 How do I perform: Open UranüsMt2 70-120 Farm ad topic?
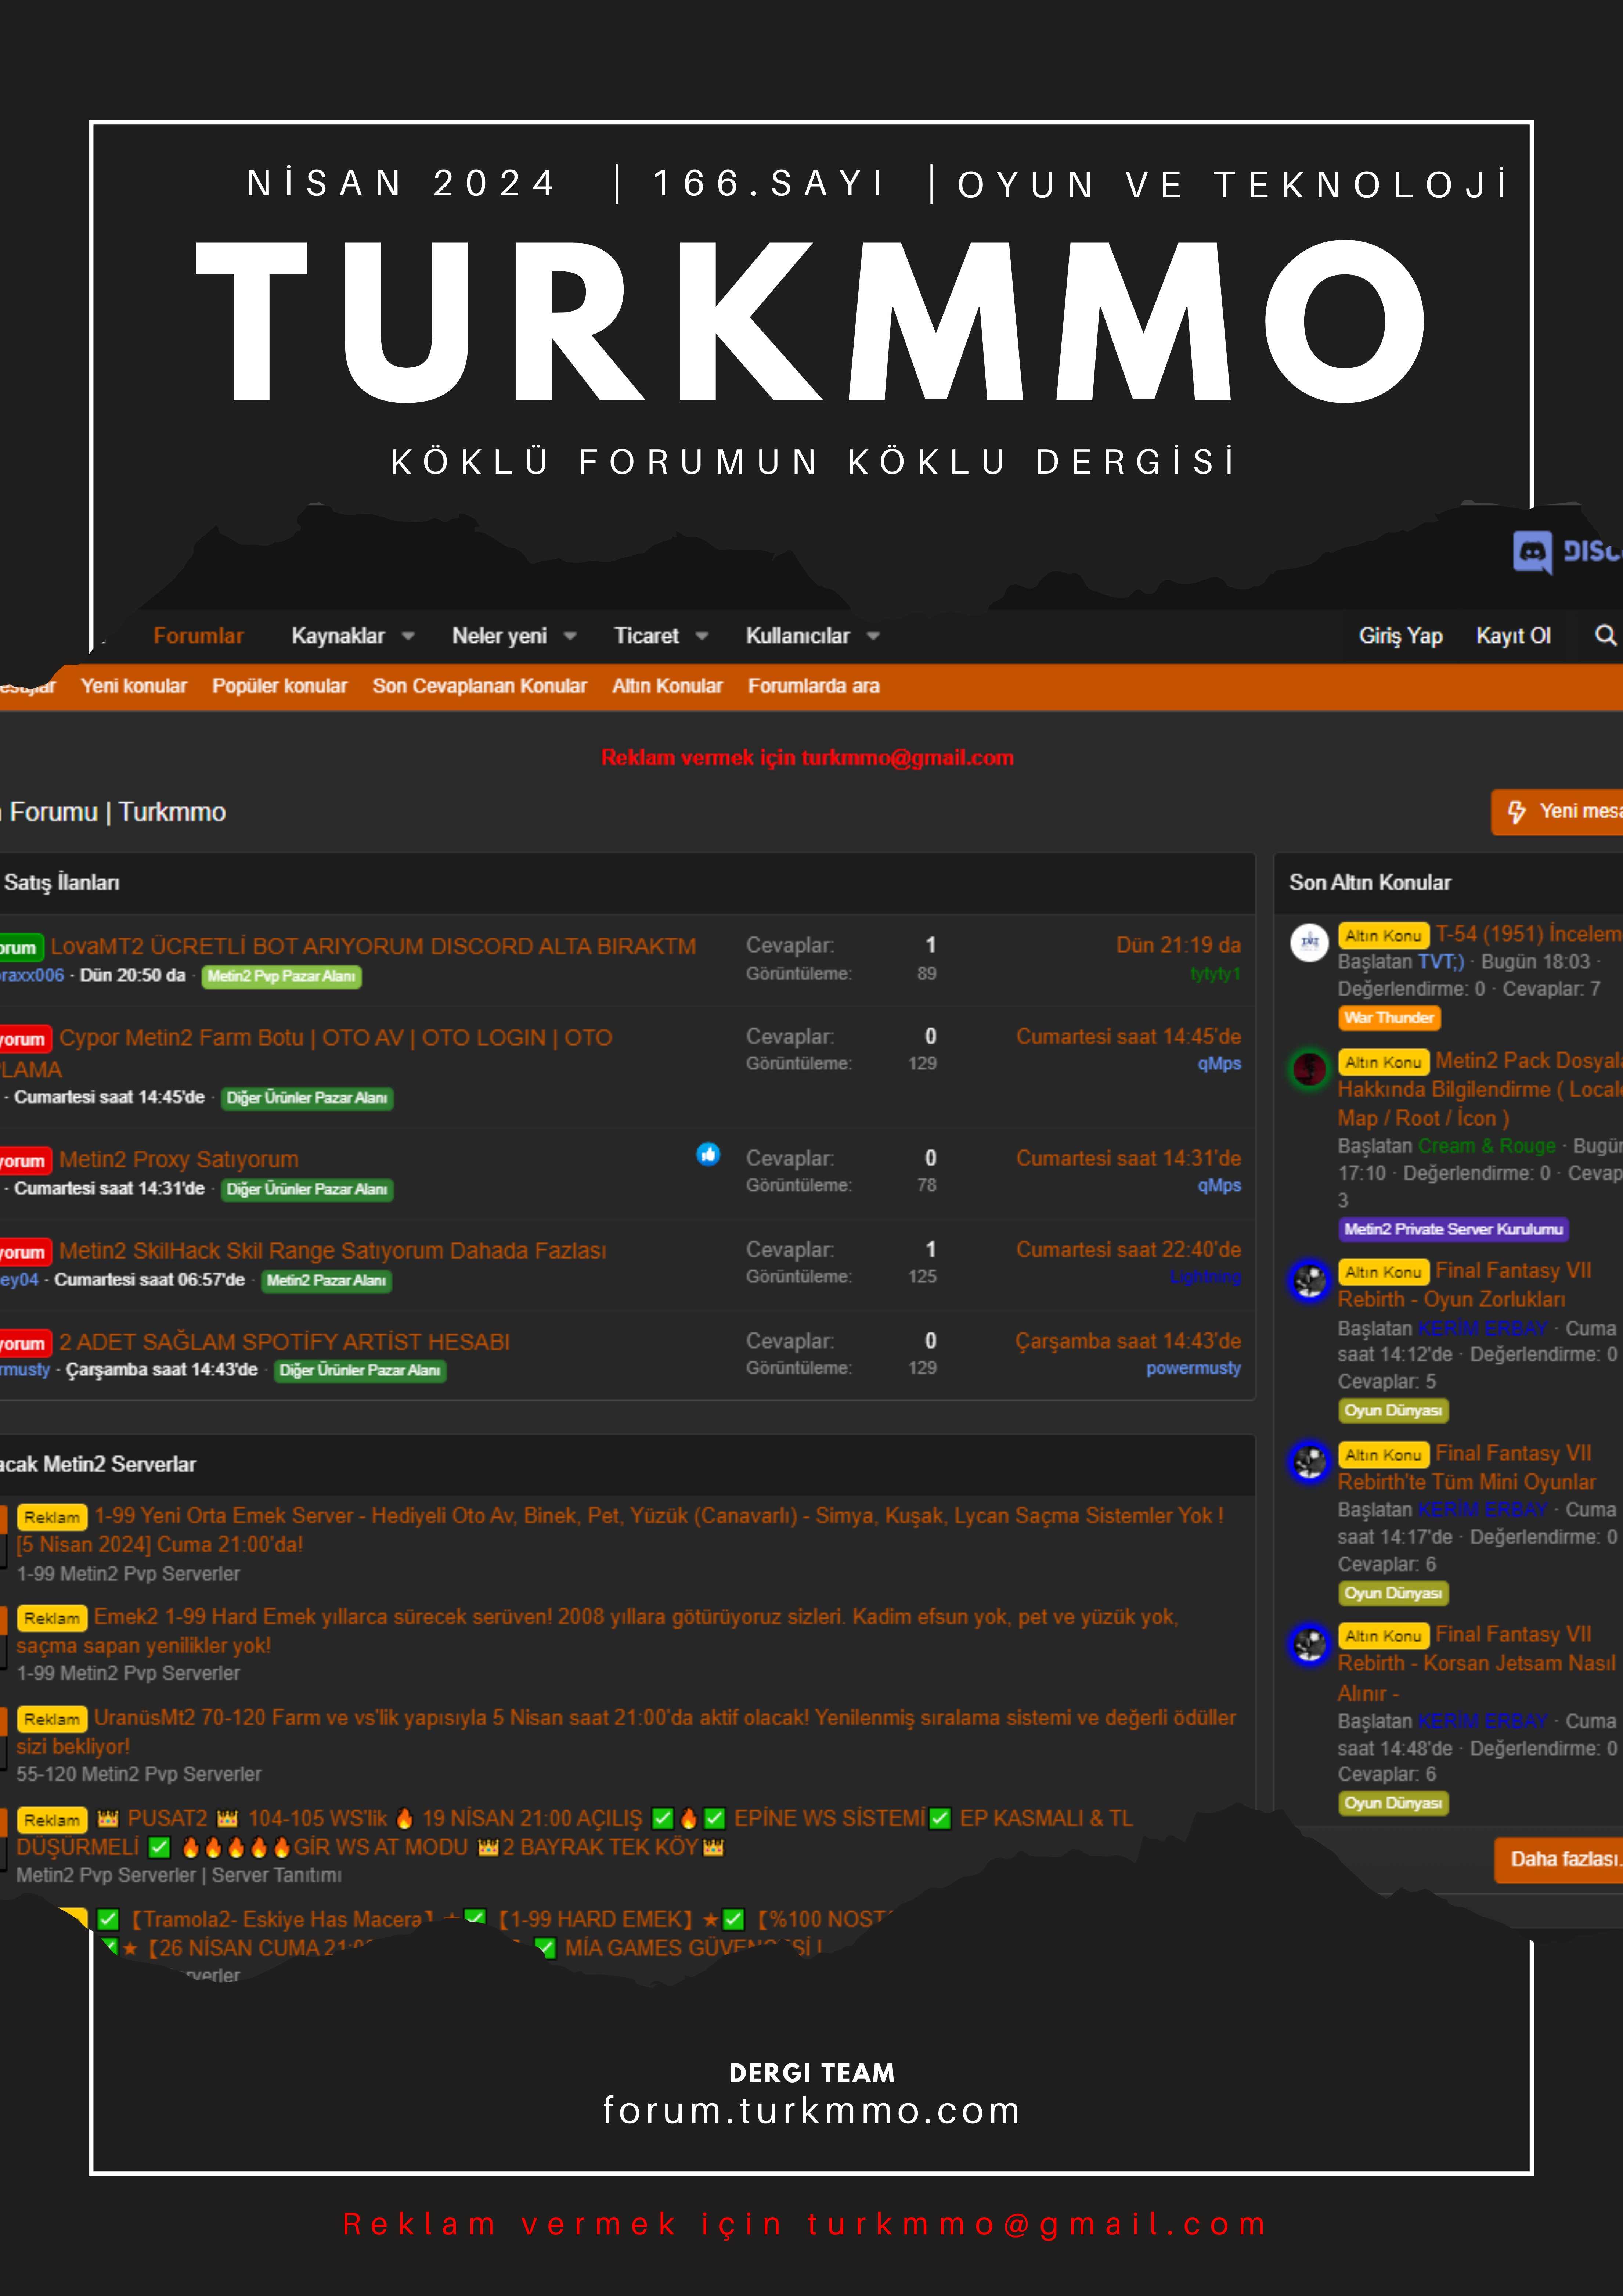point(626,1732)
